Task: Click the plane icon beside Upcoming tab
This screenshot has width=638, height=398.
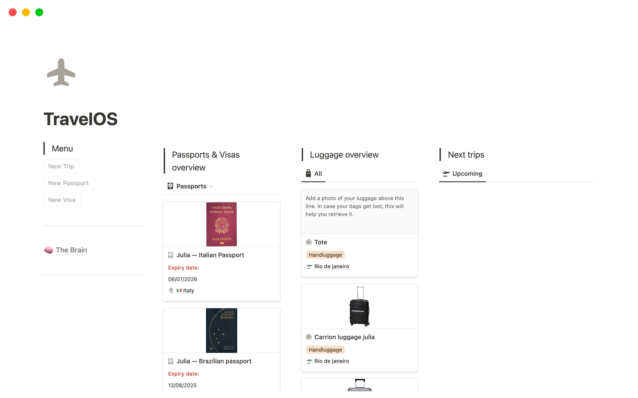Action: click(x=446, y=173)
